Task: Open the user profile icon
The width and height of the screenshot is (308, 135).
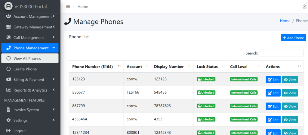Action: (x=304, y=7)
